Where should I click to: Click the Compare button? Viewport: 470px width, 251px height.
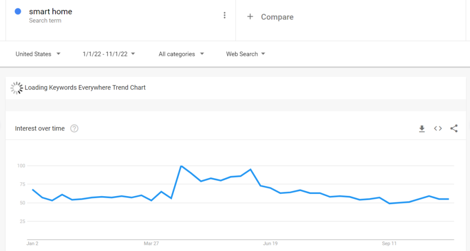277,17
